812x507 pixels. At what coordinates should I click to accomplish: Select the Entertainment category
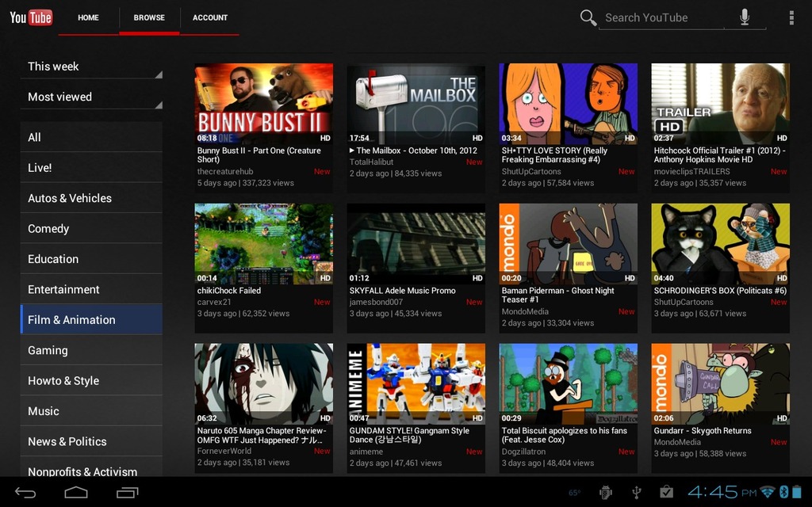pos(91,290)
